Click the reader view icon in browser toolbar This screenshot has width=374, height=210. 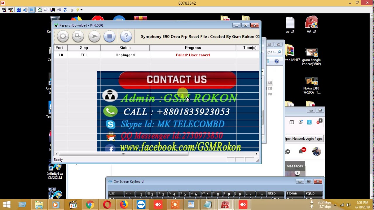(x=292, y=122)
